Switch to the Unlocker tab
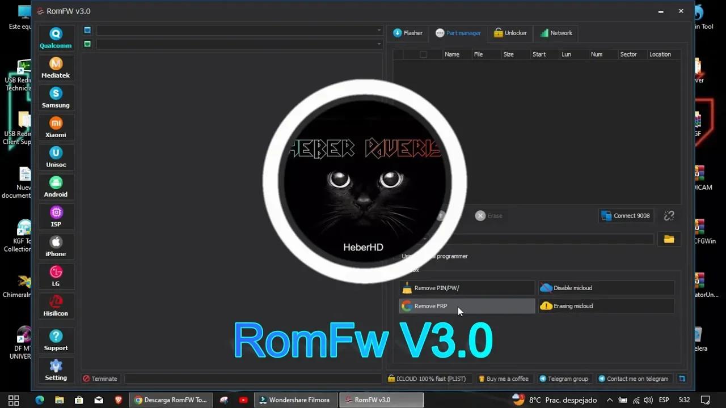The image size is (726, 408). click(510, 33)
